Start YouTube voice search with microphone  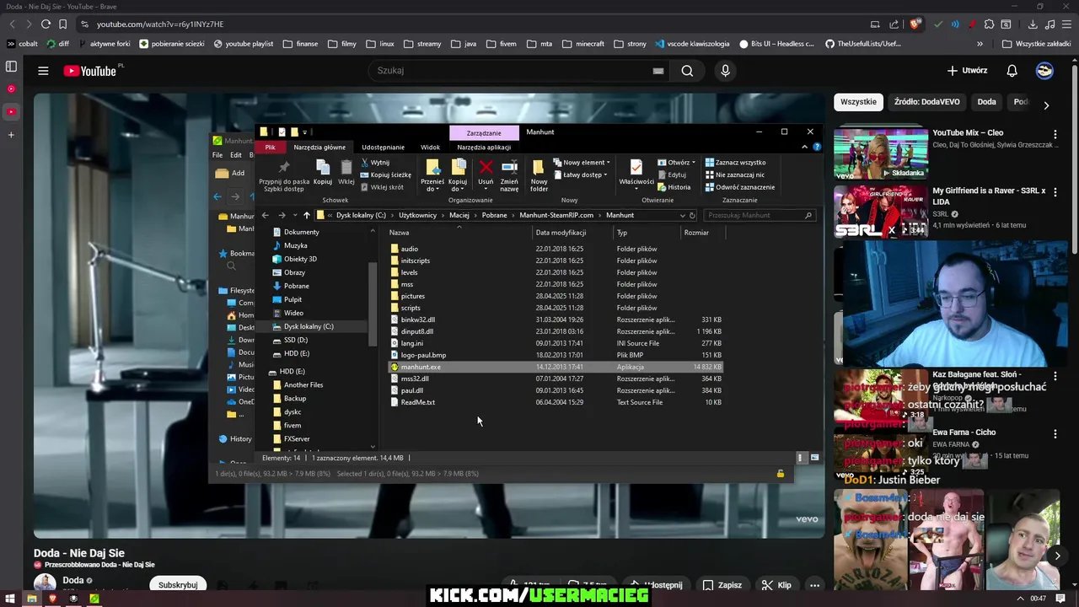tap(725, 71)
